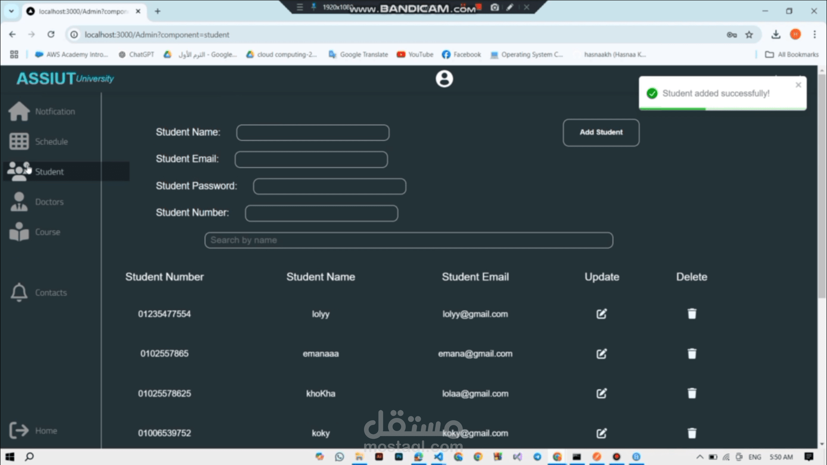Viewport: 827px width, 465px height.
Task: Click the edit icon for lolyy
Action: click(601, 314)
